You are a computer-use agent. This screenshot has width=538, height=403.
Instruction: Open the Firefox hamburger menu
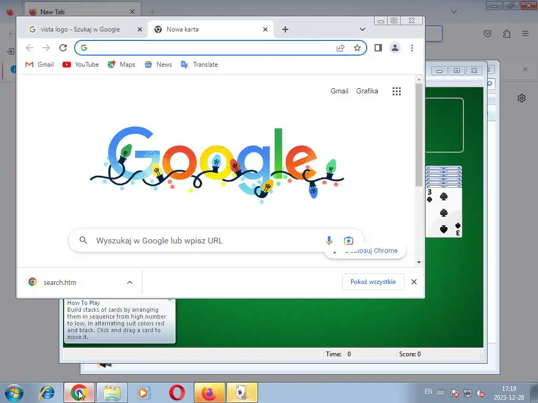tap(525, 33)
